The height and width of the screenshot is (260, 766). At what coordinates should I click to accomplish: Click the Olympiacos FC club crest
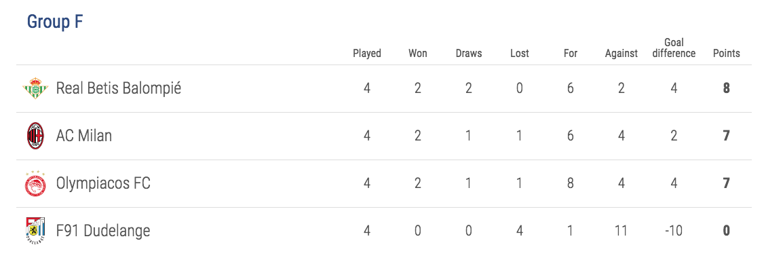35,183
